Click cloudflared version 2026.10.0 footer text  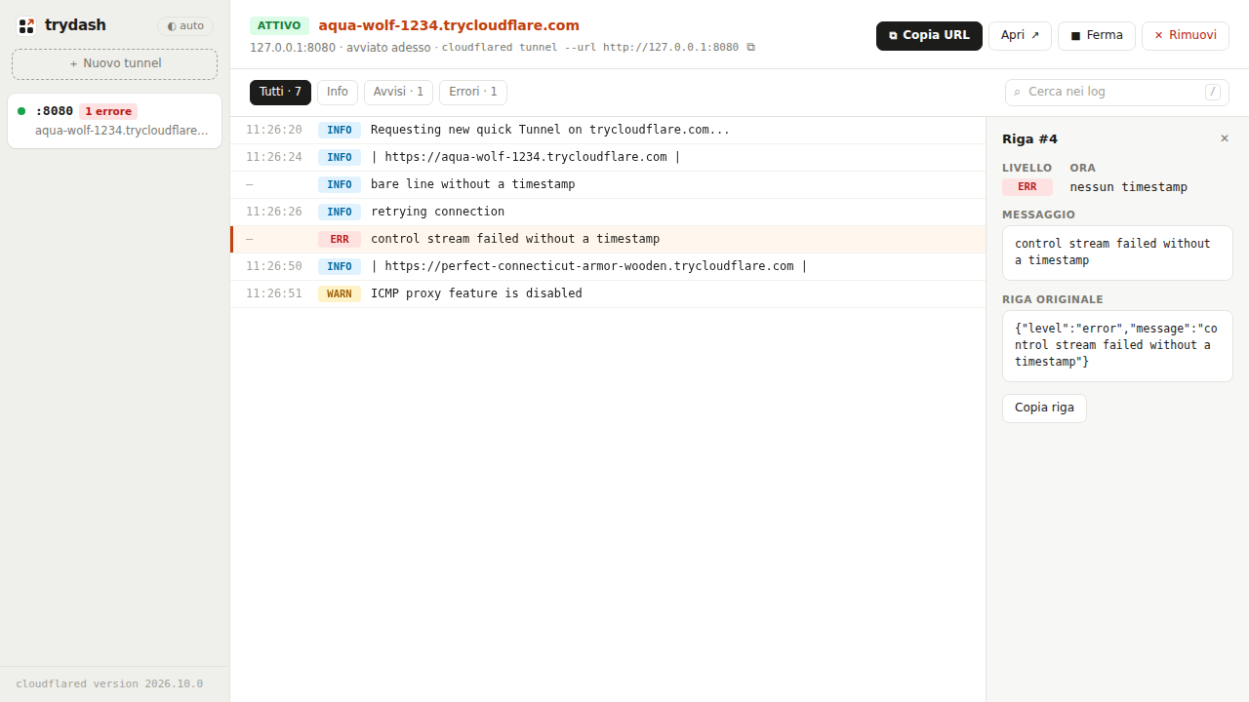click(x=109, y=684)
